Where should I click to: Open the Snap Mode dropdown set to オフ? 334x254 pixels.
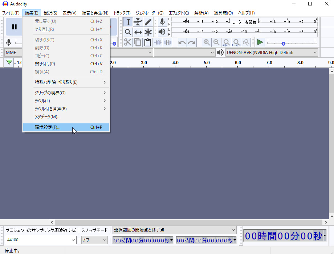click(94, 240)
